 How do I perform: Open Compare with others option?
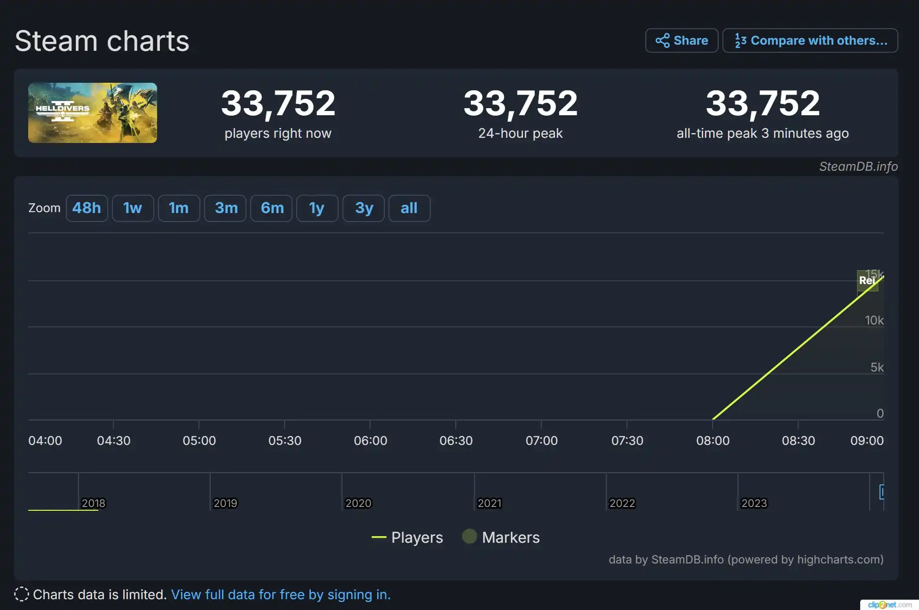tap(810, 40)
